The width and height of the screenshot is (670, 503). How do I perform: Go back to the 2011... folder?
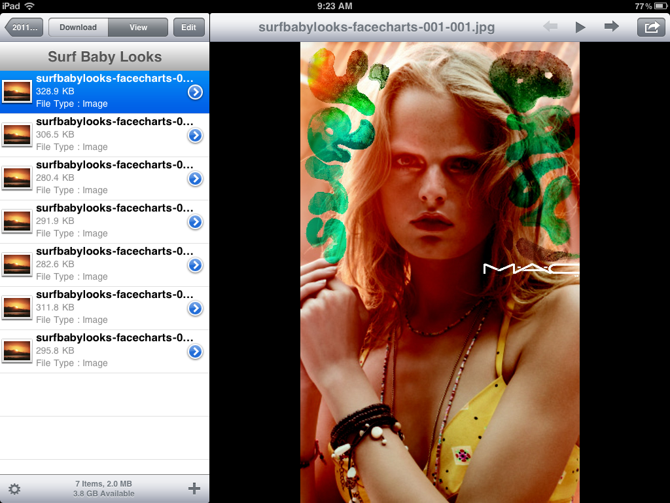tap(24, 28)
